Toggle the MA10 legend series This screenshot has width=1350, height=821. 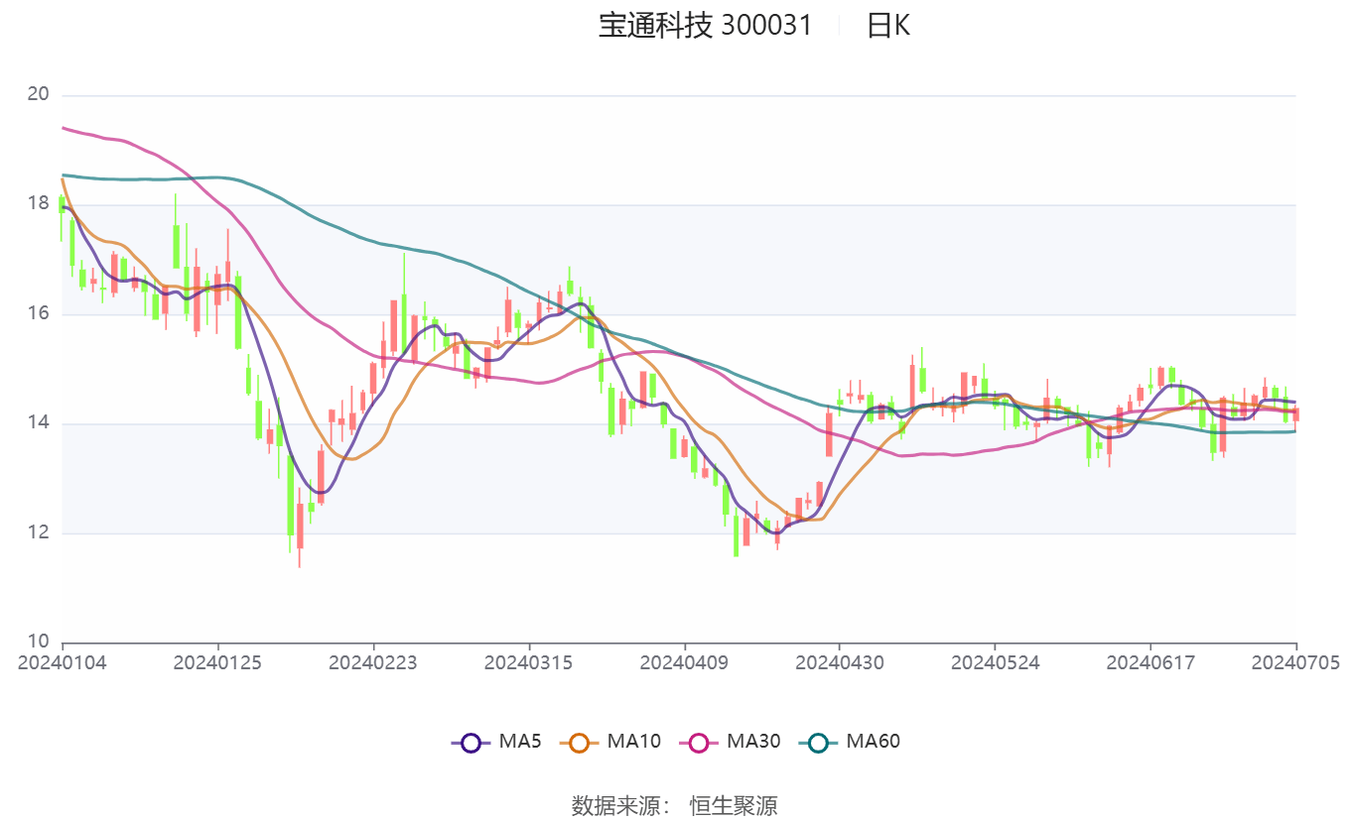click(x=609, y=741)
